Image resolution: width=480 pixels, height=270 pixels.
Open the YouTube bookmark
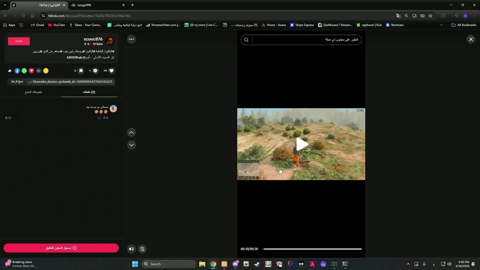click(x=56, y=25)
